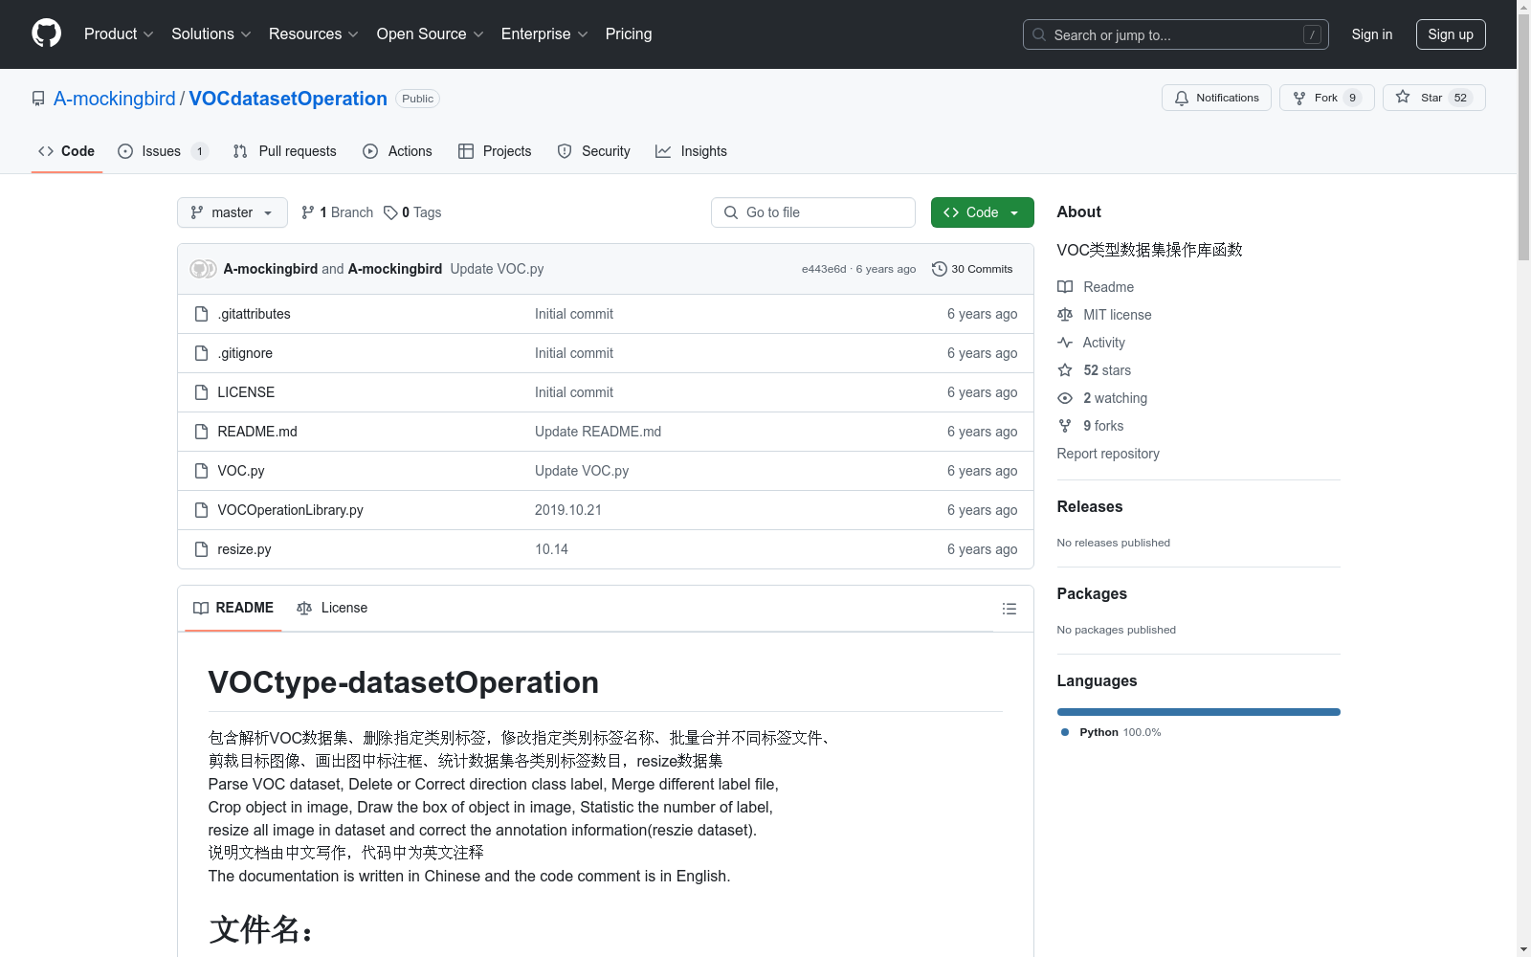Open the Pricing page link

(629, 33)
